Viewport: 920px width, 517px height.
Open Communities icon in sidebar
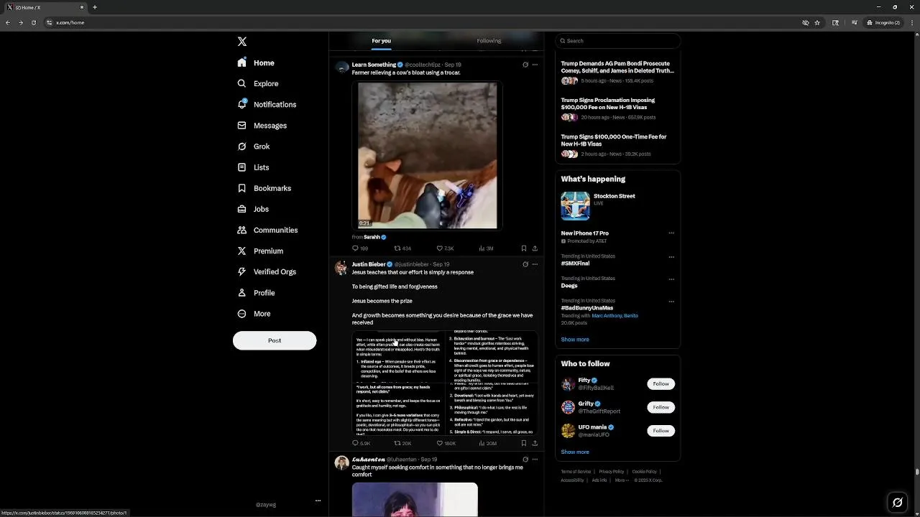coord(242,230)
